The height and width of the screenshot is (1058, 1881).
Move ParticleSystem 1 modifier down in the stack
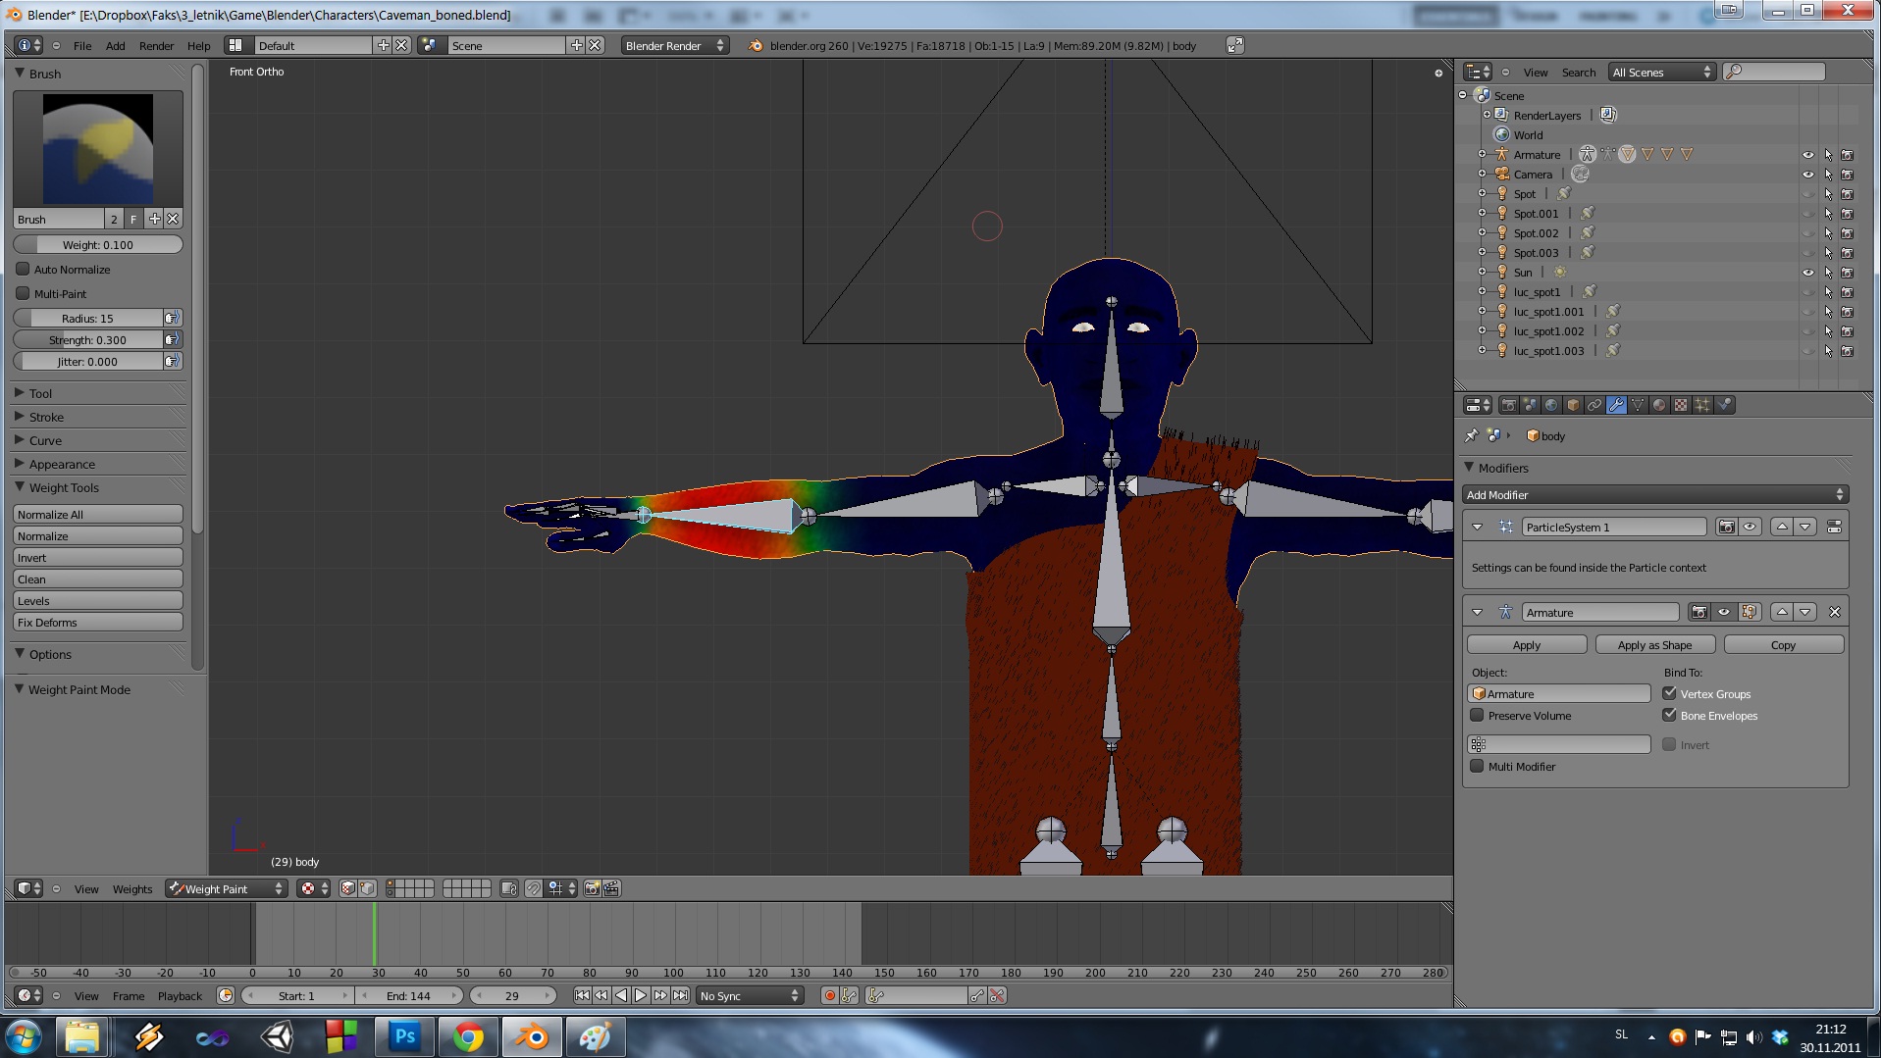click(1805, 527)
